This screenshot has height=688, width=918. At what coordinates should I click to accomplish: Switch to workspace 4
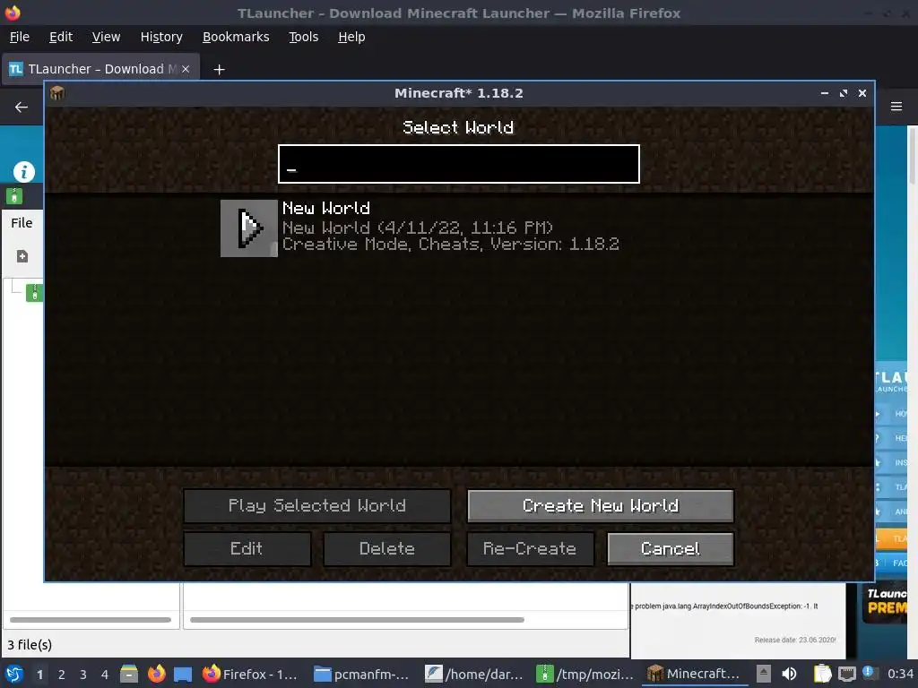[105, 675]
